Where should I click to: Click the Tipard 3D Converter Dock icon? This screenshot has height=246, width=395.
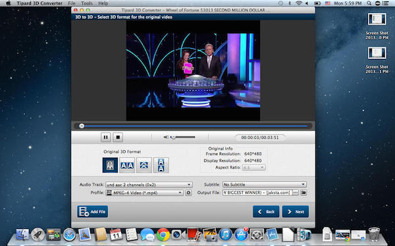303,234
